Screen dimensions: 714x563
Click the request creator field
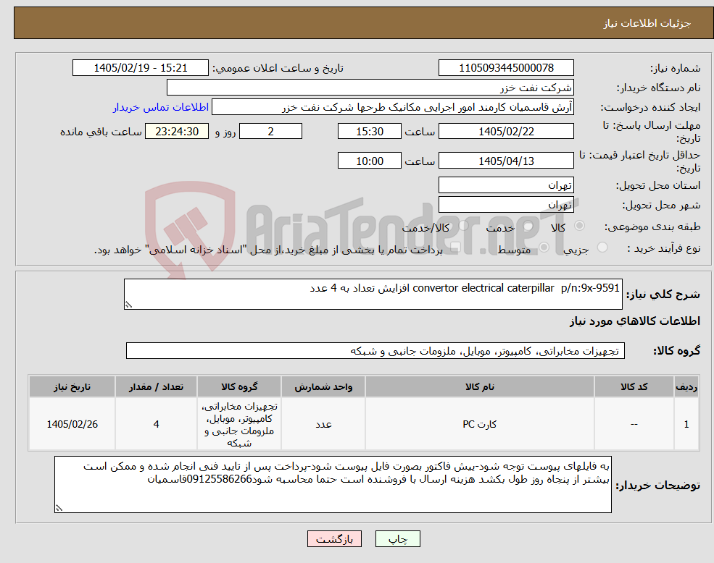click(392, 107)
